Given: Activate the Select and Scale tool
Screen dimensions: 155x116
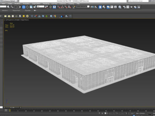Looking at the screenshot, I should click(x=31, y=7).
